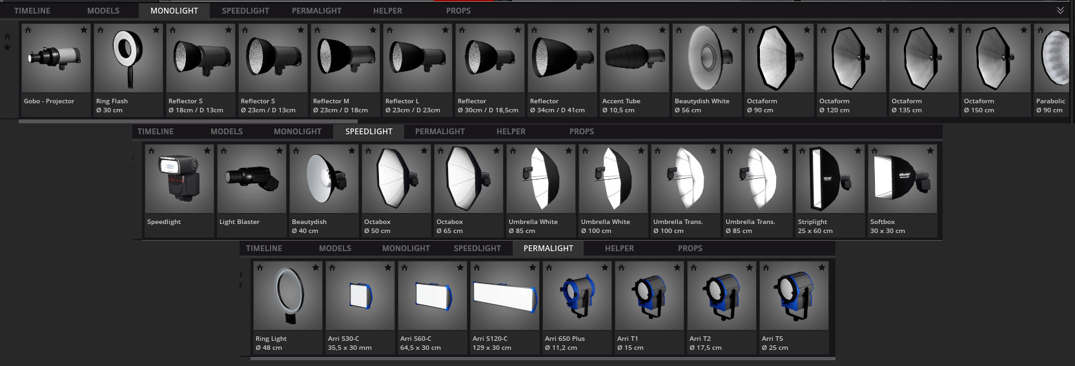
Task: Choose the Octaform Ø 150 cm
Action: tap(996, 70)
